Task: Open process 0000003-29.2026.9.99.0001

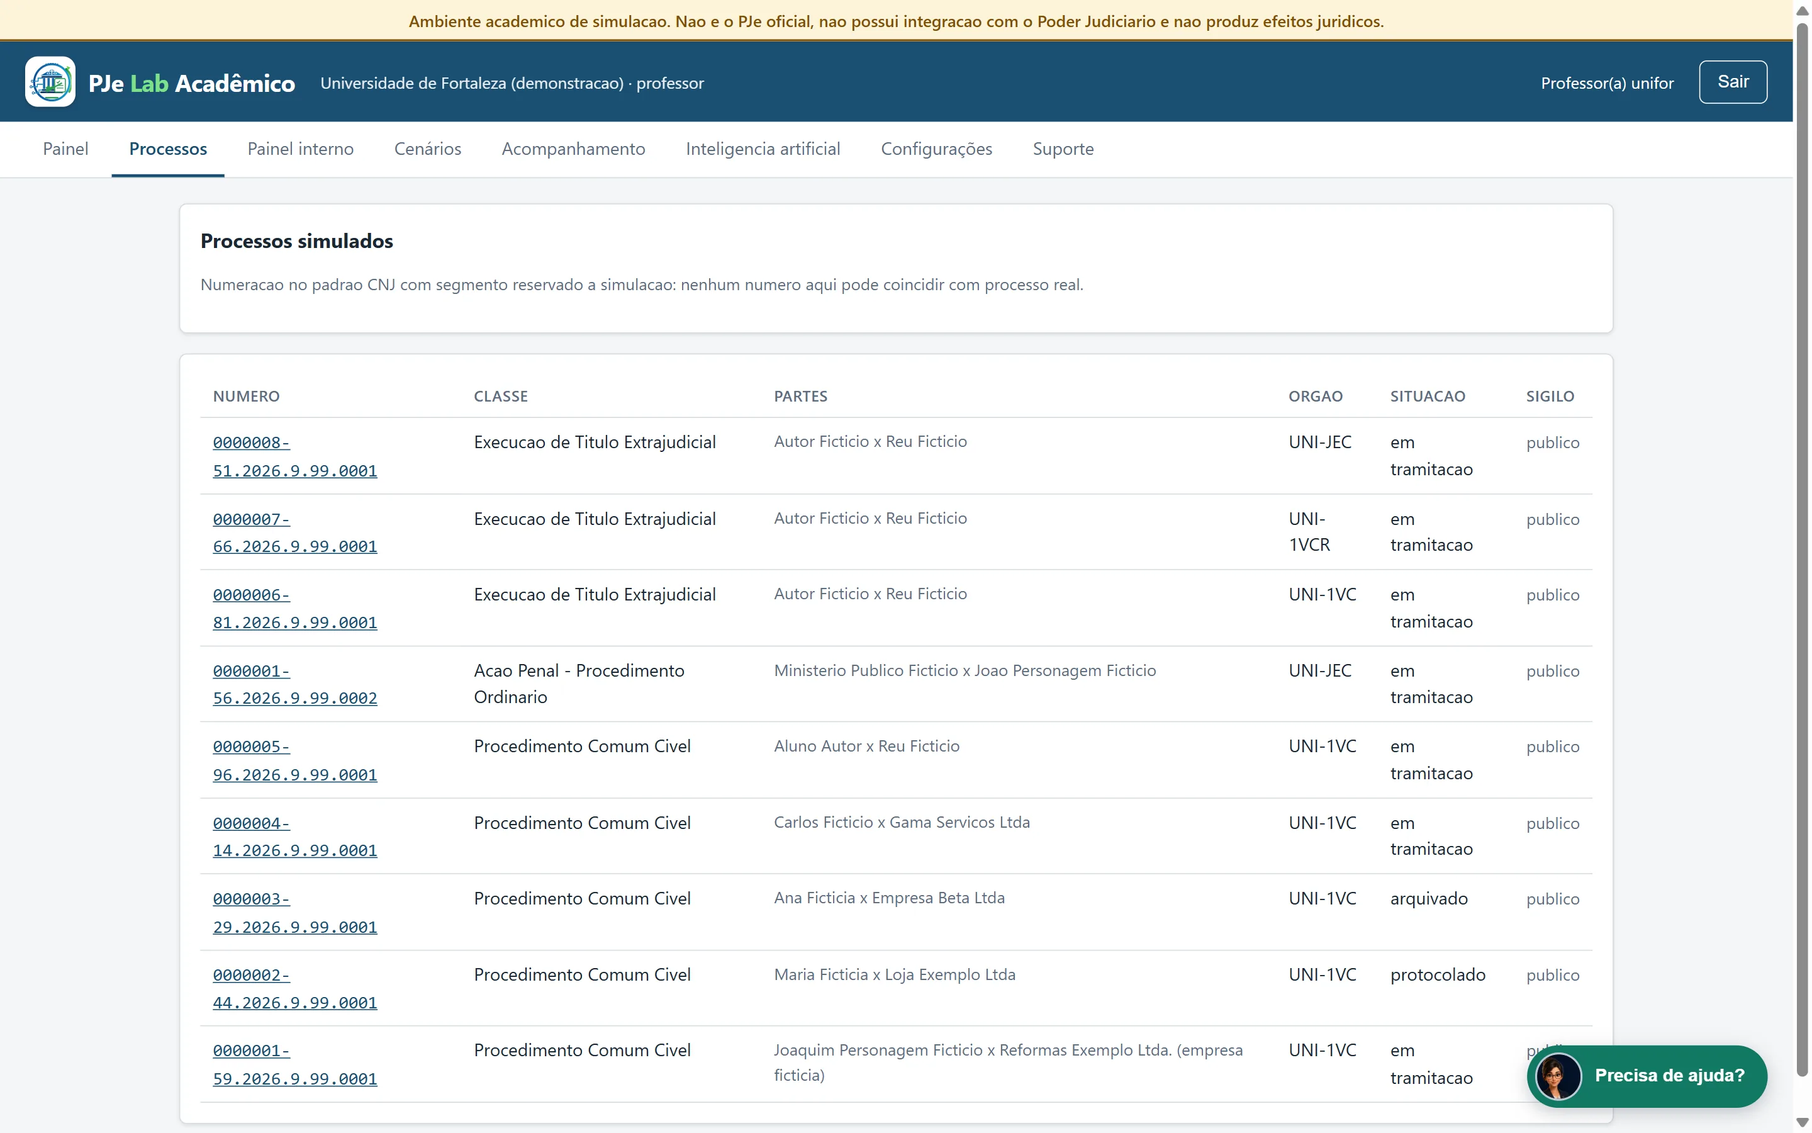Action: (295, 913)
